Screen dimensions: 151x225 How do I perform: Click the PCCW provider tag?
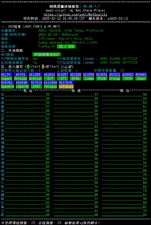tap(102, 78)
